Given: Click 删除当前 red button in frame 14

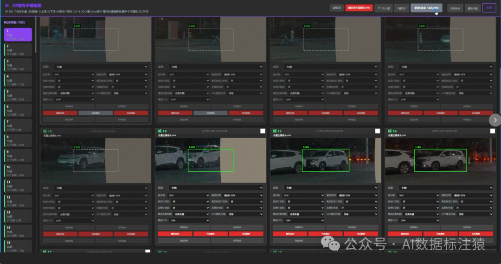Looking at the screenshot, I should [175, 234].
